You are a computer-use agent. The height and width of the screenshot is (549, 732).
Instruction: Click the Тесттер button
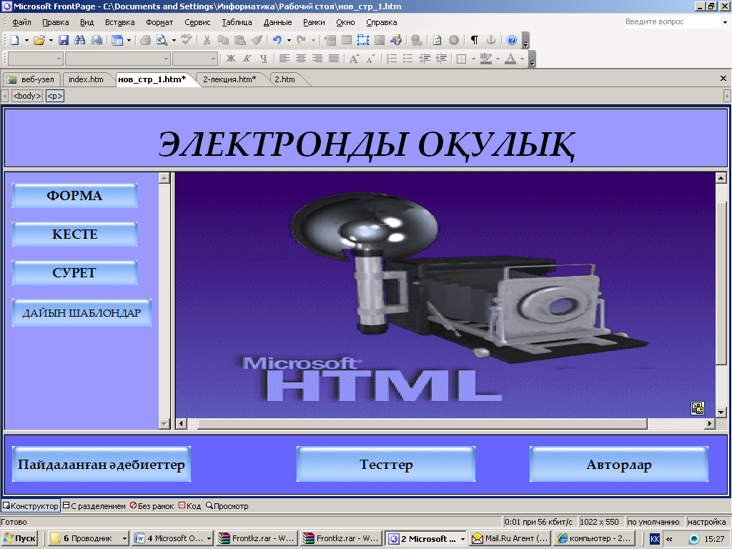click(x=386, y=464)
